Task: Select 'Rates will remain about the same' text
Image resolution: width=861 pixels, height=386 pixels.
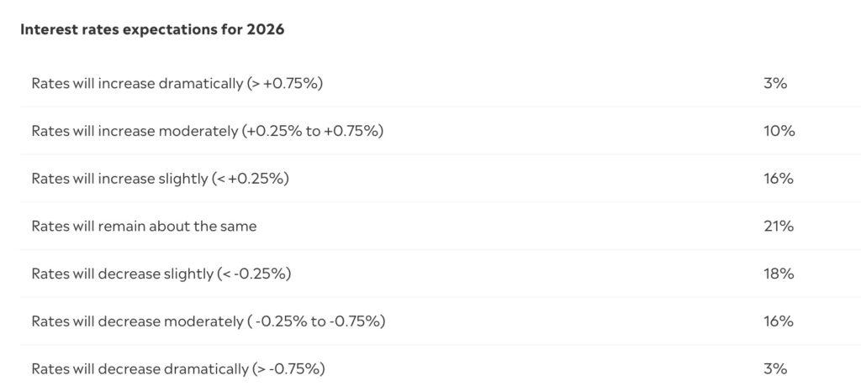Action: pos(144,226)
